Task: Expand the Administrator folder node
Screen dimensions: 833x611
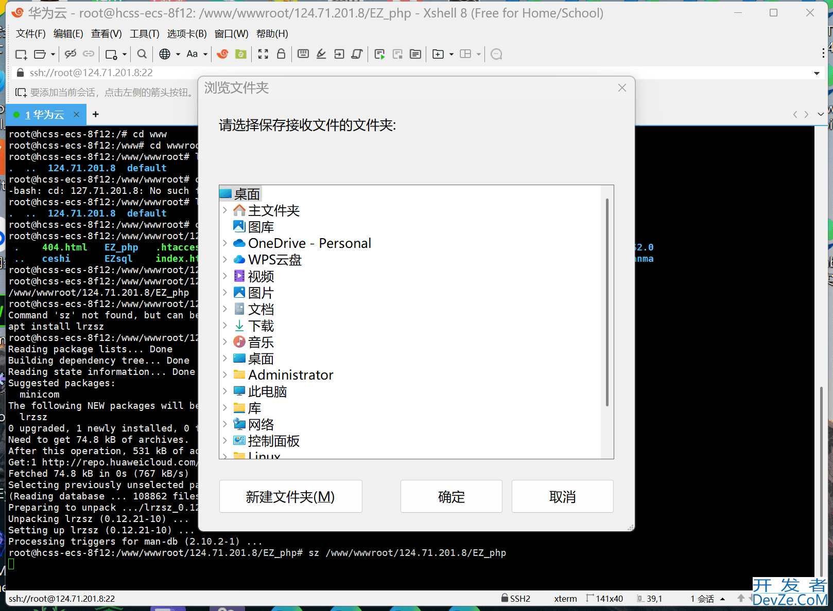Action: click(225, 374)
